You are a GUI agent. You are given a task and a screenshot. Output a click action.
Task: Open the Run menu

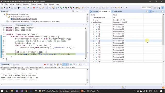tap(45, 4)
